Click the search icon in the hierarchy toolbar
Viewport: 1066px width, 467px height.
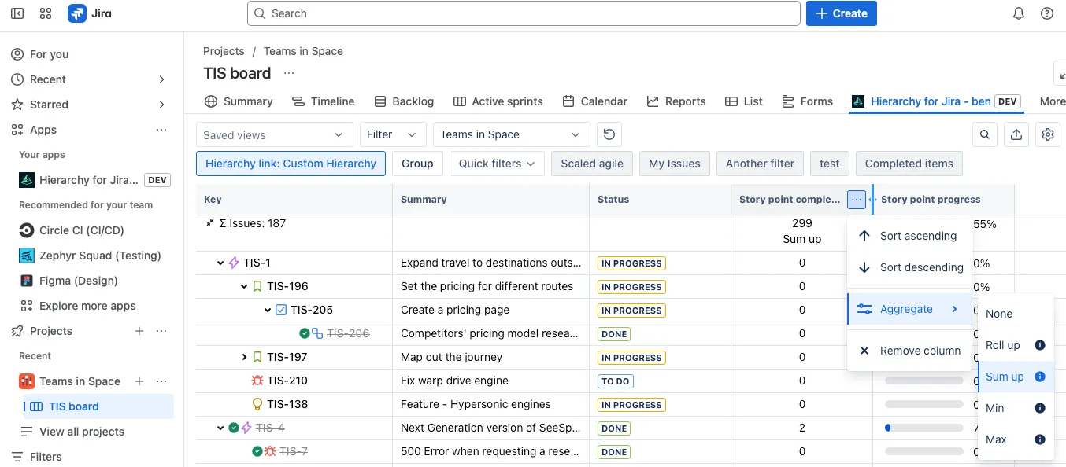pyautogui.click(x=985, y=134)
